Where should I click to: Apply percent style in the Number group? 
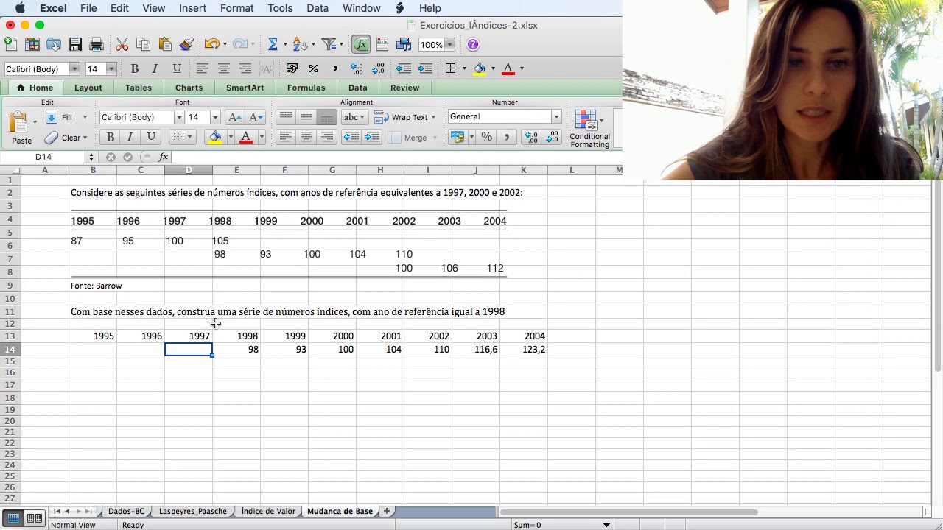(486, 137)
